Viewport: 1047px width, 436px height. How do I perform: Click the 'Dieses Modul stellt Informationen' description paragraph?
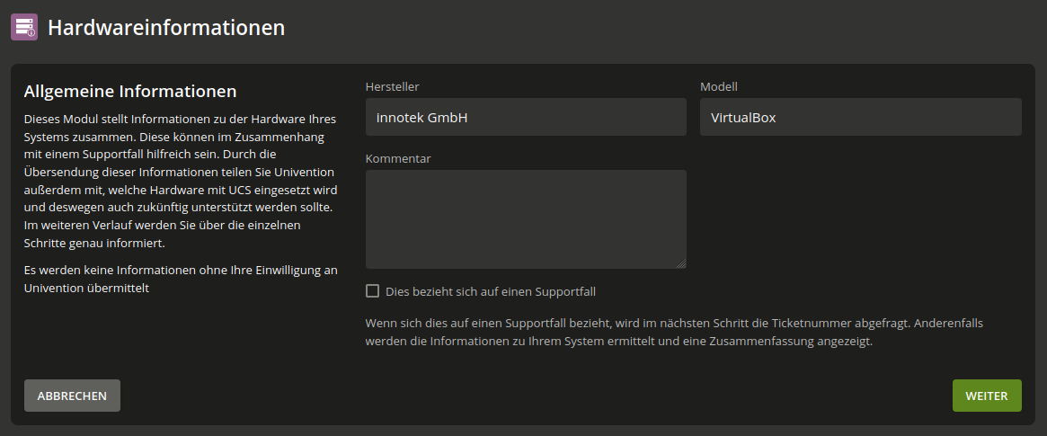[x=181, y=181]
